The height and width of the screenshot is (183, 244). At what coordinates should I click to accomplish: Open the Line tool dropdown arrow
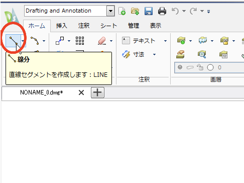coord(23,41)
